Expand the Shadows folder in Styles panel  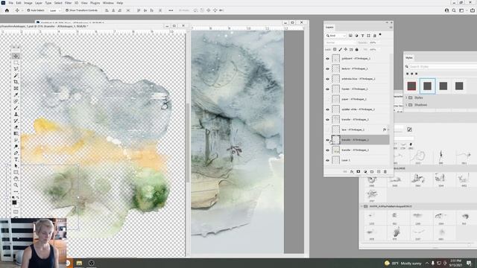pos(406,105)
